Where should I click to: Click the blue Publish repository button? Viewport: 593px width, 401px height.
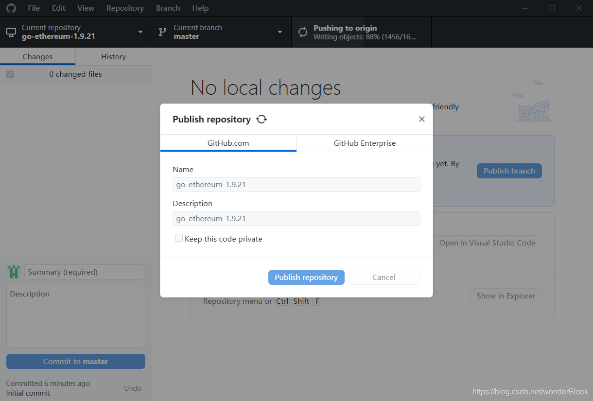click(306, 277)
